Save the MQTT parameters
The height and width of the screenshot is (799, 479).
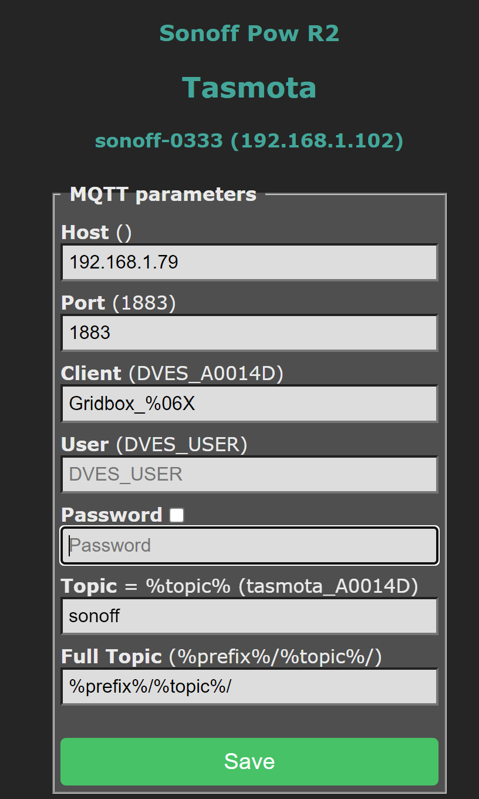pos(249,761)
